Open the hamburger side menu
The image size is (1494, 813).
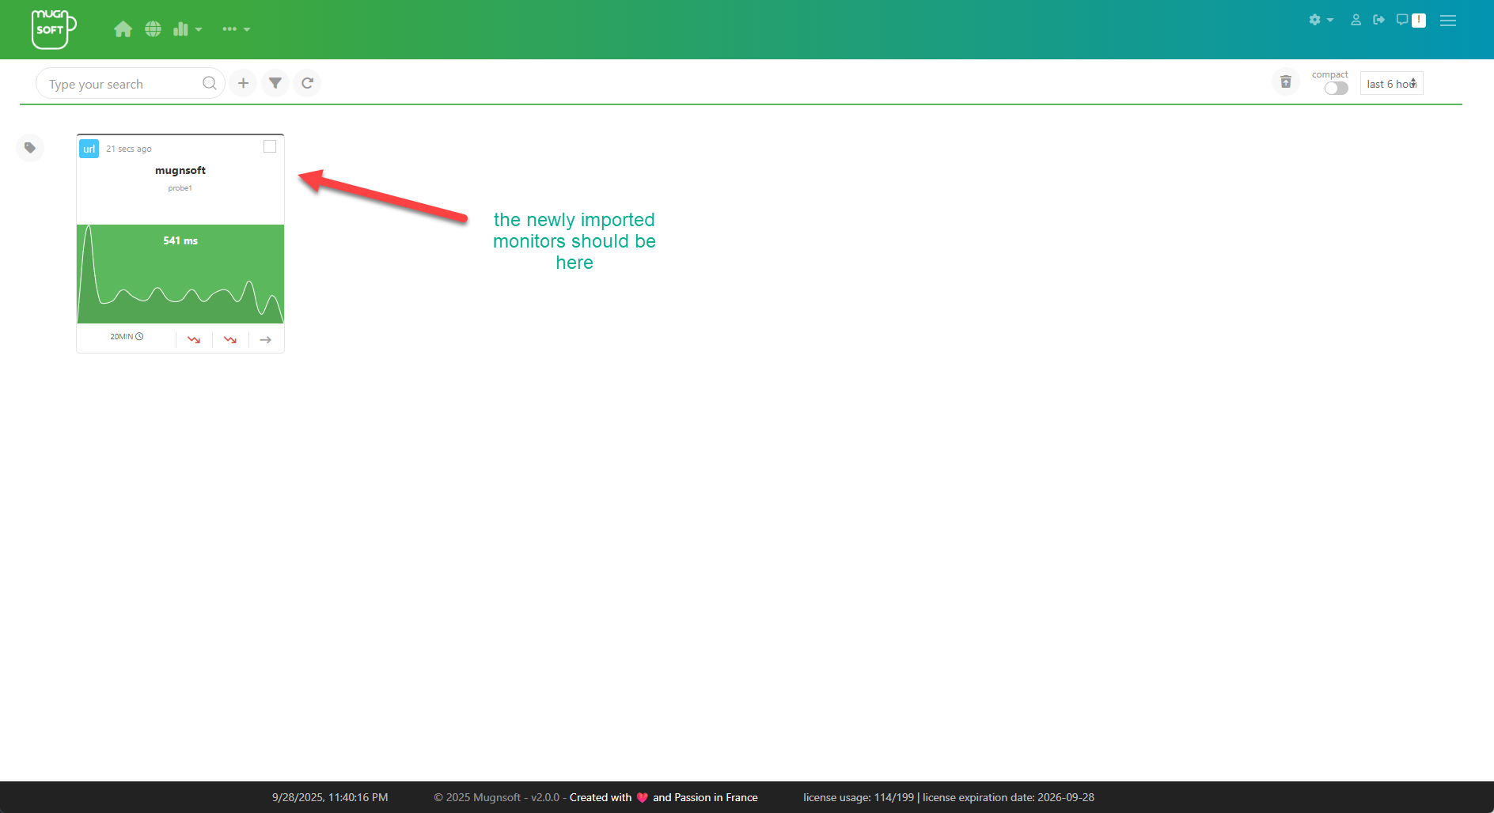coord(1448,21)
